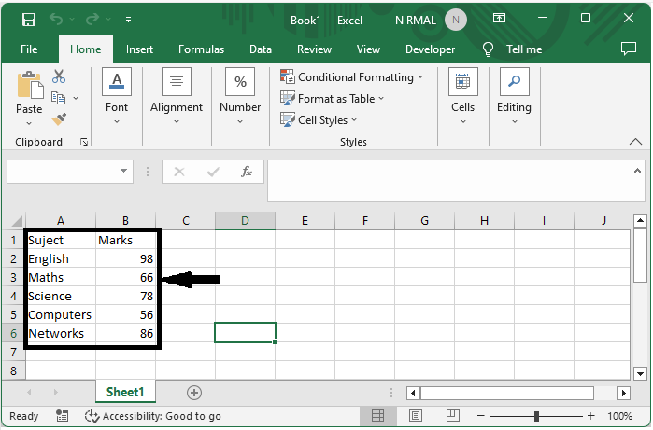Switch to Page Break Preview view
The width and height of the screenshot is (653, 430).
(444, 416)
